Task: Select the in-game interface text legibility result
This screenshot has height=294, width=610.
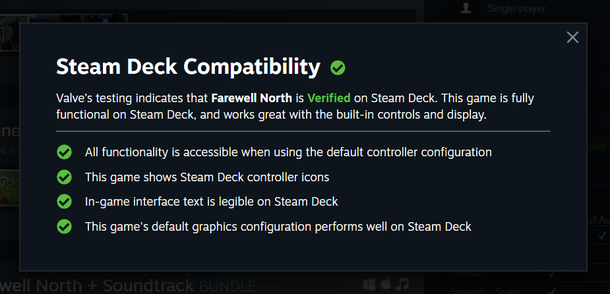Action: (211, 202)
